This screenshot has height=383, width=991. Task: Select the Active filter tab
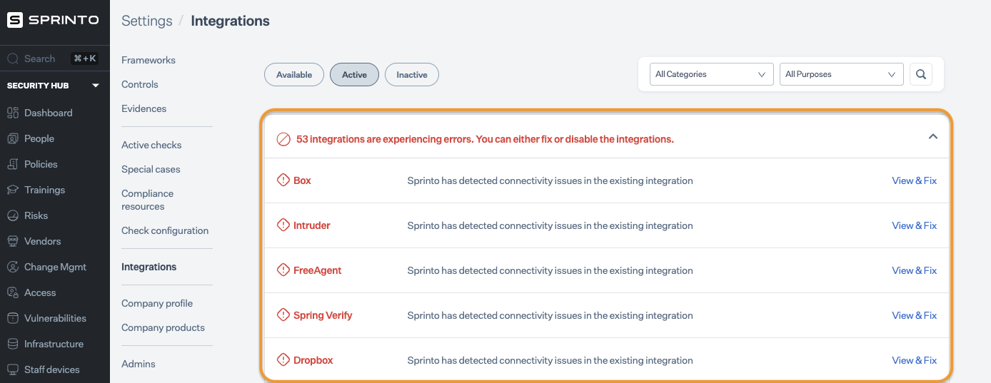[354, 75]
